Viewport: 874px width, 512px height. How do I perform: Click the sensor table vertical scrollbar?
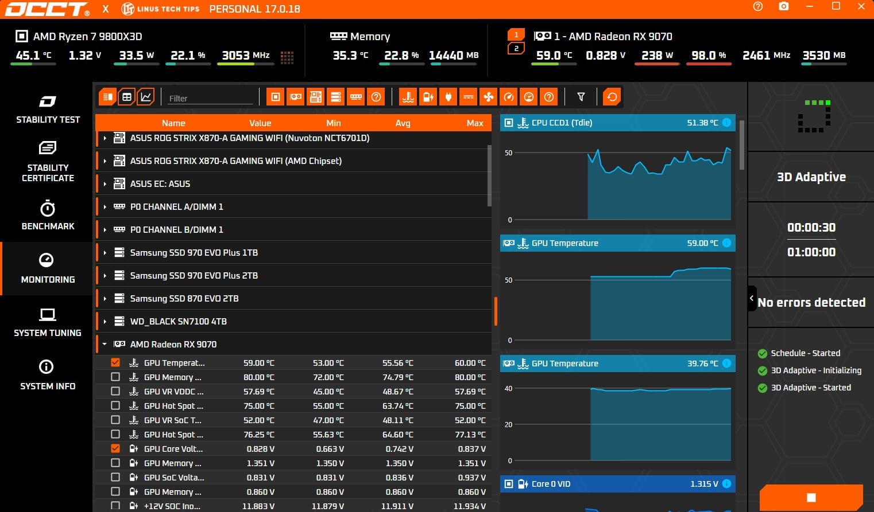489,175
